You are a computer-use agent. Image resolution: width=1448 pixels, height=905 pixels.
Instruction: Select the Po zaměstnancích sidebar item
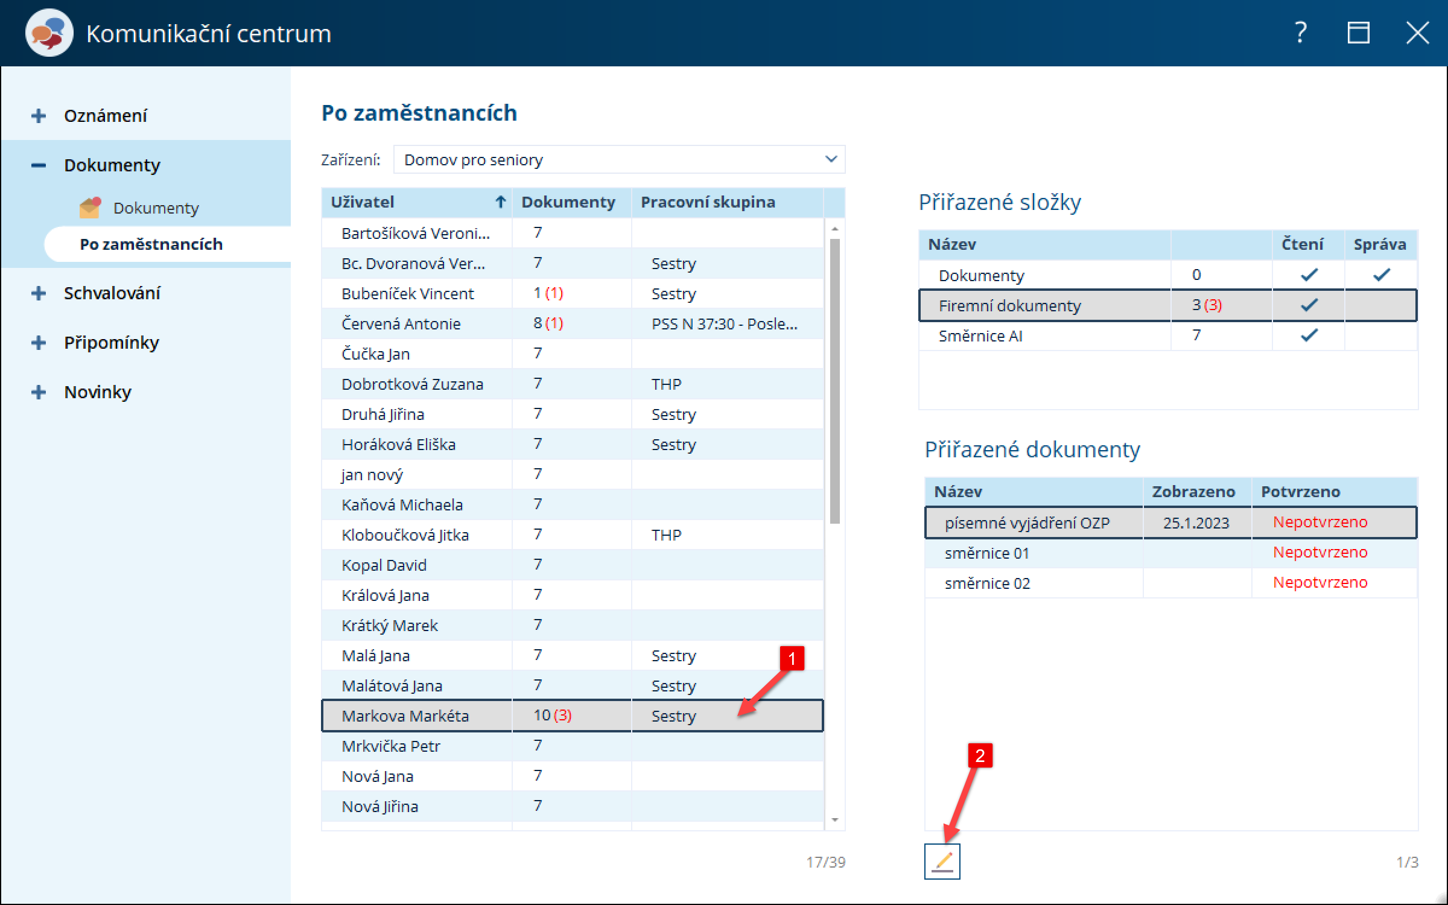coord(151,244)
